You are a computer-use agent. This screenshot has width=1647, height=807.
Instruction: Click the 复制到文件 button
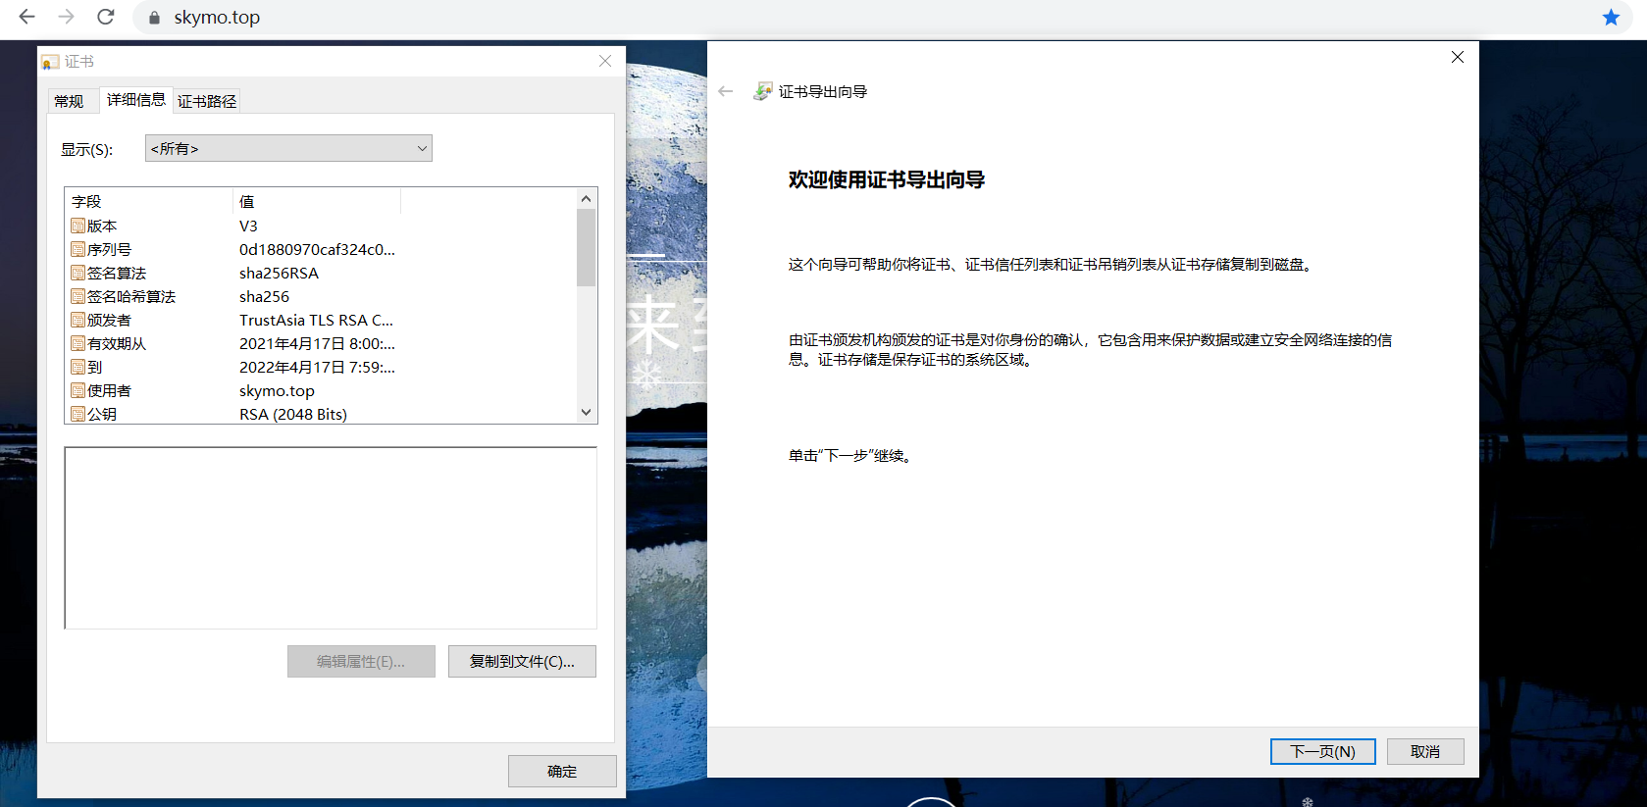(522, 661)
